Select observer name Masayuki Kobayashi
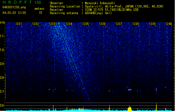 (x=100, y=3)
